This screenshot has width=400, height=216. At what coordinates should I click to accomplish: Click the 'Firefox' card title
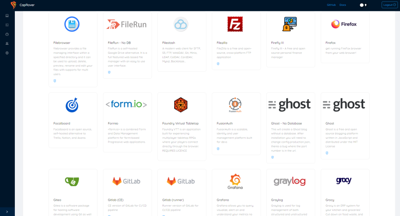pyautogui.click(x=330, y=43)
